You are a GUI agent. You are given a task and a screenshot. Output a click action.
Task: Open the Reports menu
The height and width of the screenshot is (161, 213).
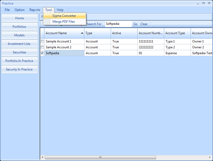point(35,10)
